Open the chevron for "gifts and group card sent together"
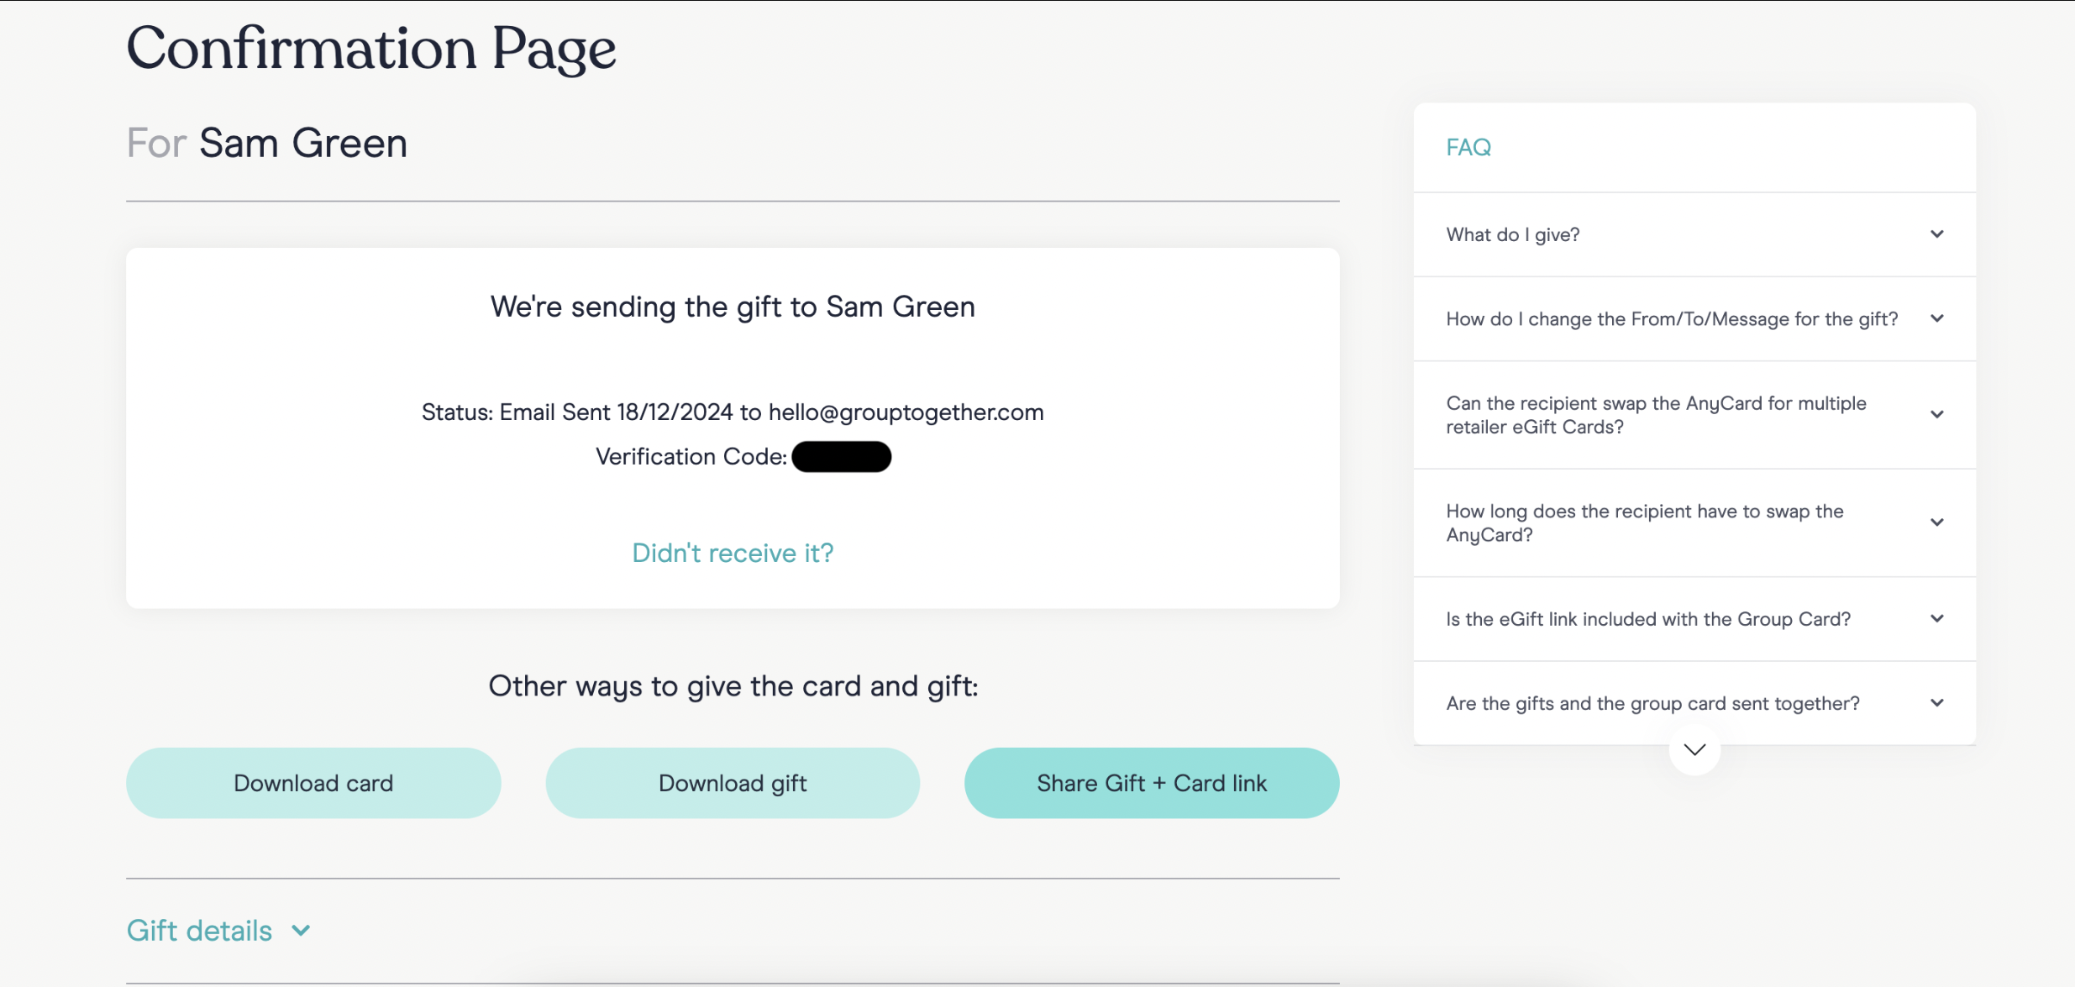 (1936, 703)
